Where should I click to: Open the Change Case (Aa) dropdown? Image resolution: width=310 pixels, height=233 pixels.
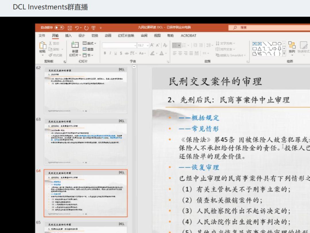142,53
